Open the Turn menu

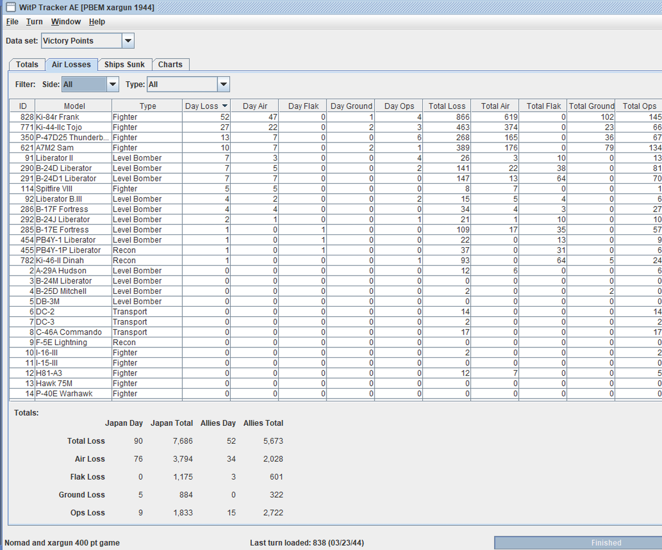pos(34,22)
